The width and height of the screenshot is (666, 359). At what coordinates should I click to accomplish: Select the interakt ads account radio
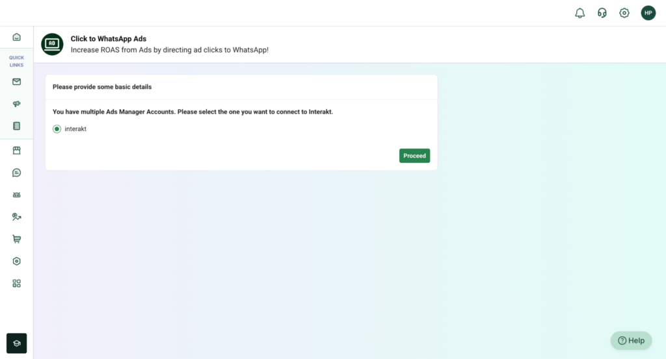click(x=57, y=129)
